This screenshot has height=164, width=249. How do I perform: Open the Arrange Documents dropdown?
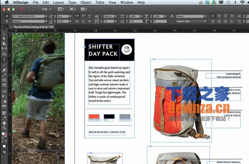coord(84,9)
